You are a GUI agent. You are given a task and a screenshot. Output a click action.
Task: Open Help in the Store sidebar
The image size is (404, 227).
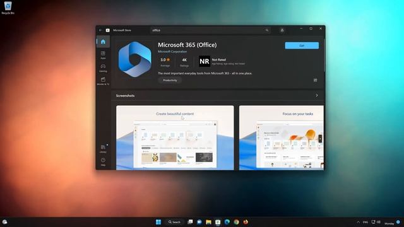(103, 161)
